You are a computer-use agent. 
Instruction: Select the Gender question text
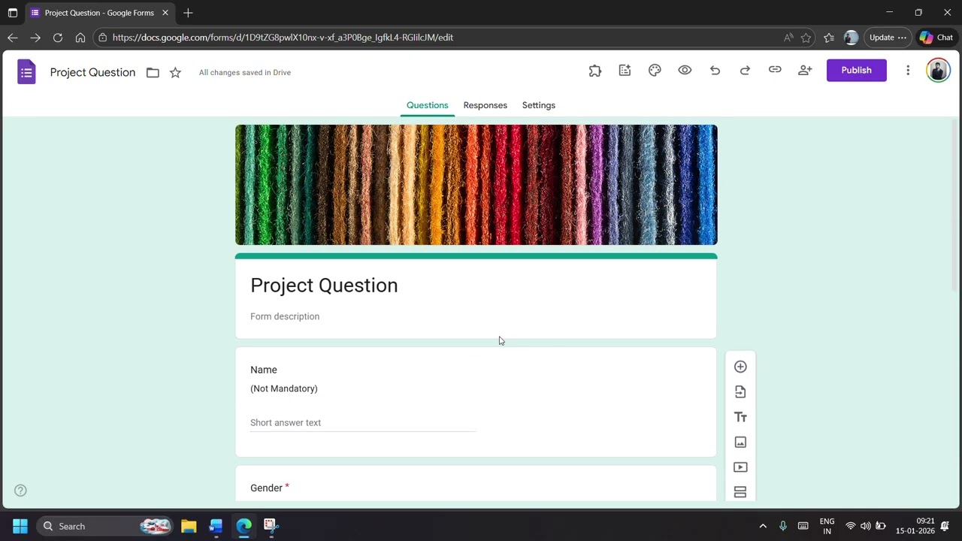click(266, 488)
